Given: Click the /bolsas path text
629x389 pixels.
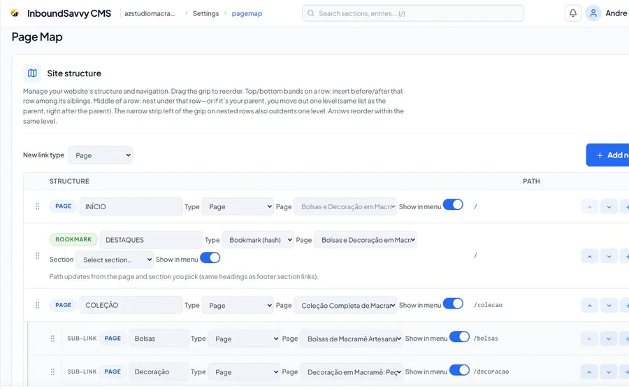Looking at the screenshot, I should coord(486,339).
